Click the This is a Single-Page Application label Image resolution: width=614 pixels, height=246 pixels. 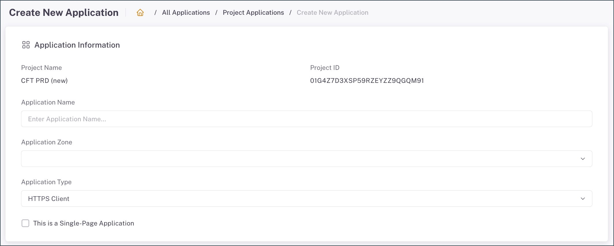tap(84, 223)
